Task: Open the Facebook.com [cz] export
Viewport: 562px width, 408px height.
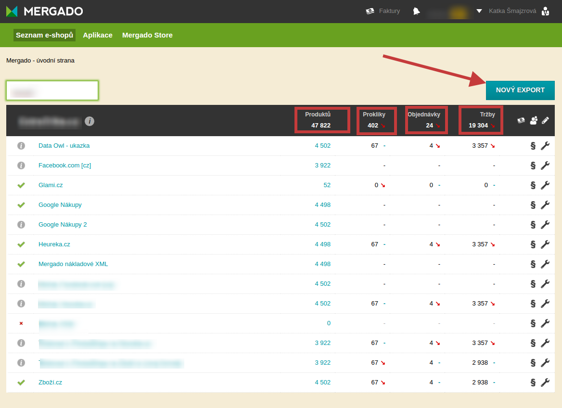Action: 65,166
